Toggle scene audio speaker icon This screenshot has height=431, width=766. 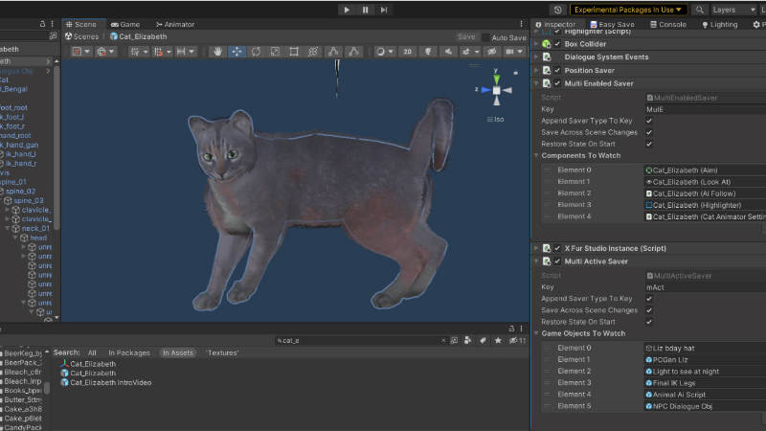click(x=448, y=52)
